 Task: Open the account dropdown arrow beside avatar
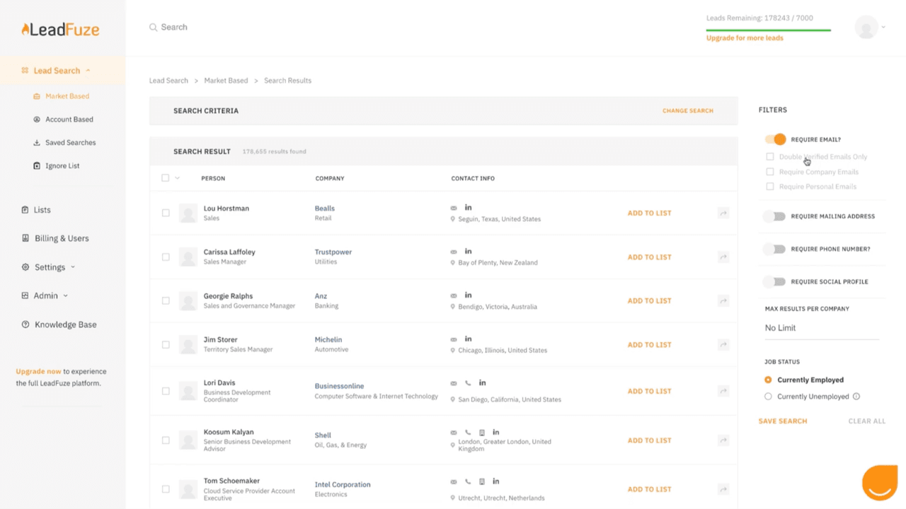883,28
